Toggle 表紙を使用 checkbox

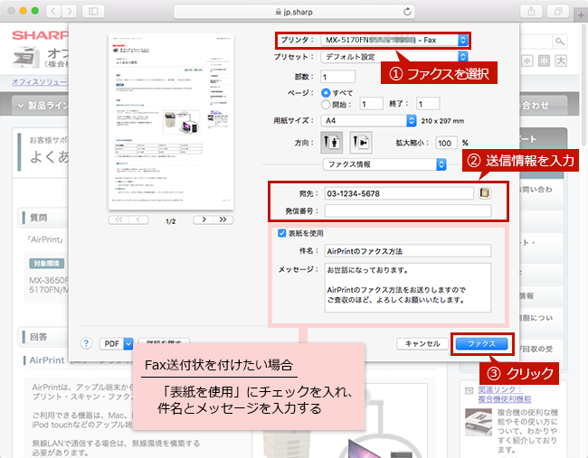pos(282,233)
